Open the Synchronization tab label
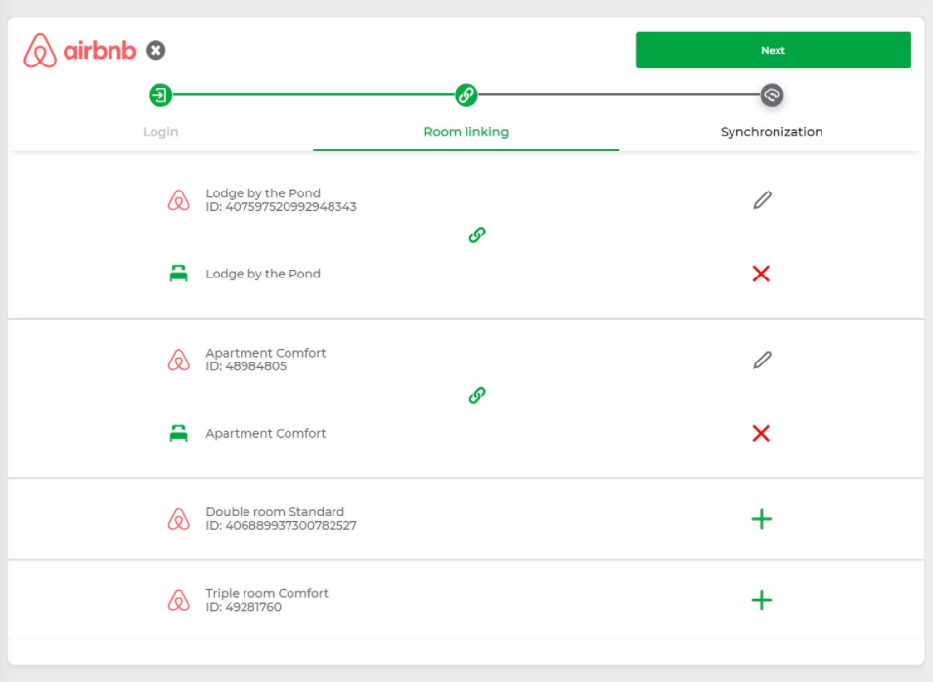 pyautogui.click(x=772, y=131)
